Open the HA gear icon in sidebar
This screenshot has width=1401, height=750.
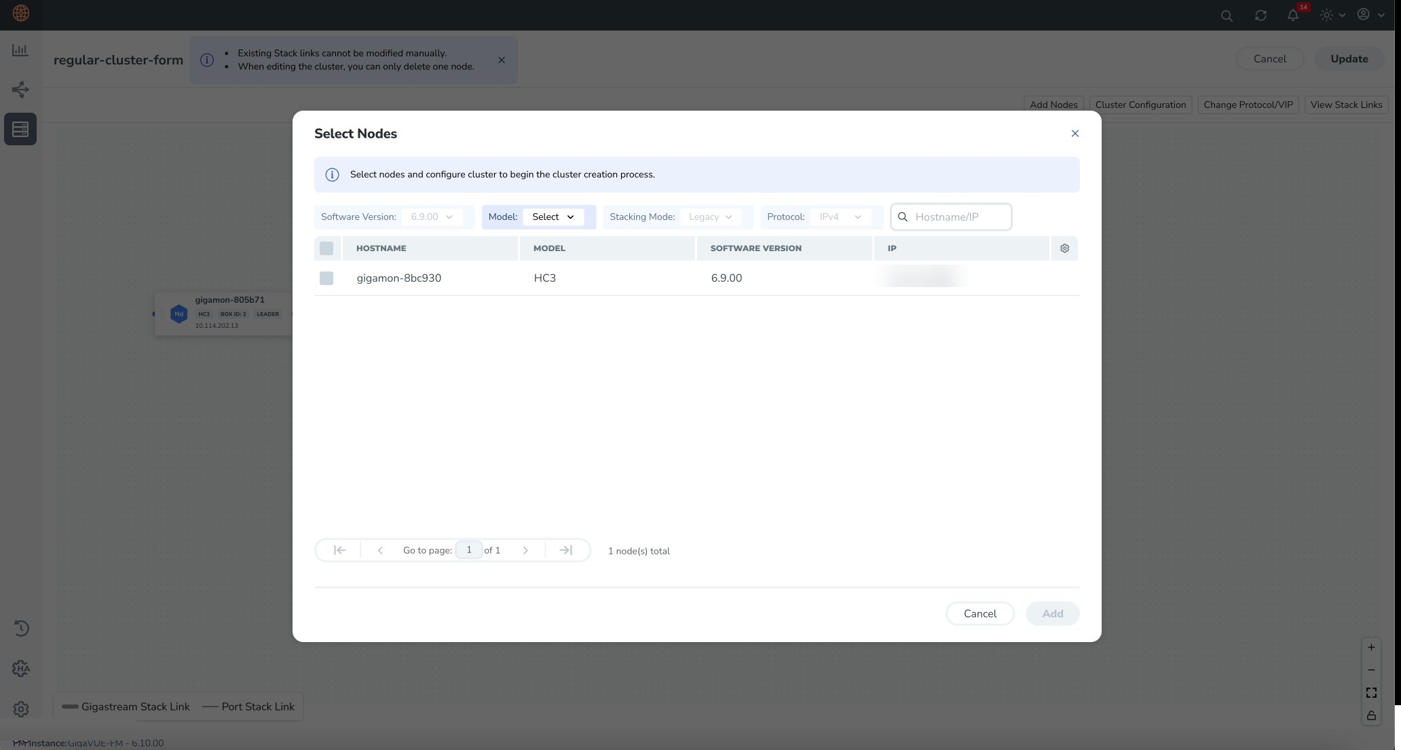(x=20, y=669)
